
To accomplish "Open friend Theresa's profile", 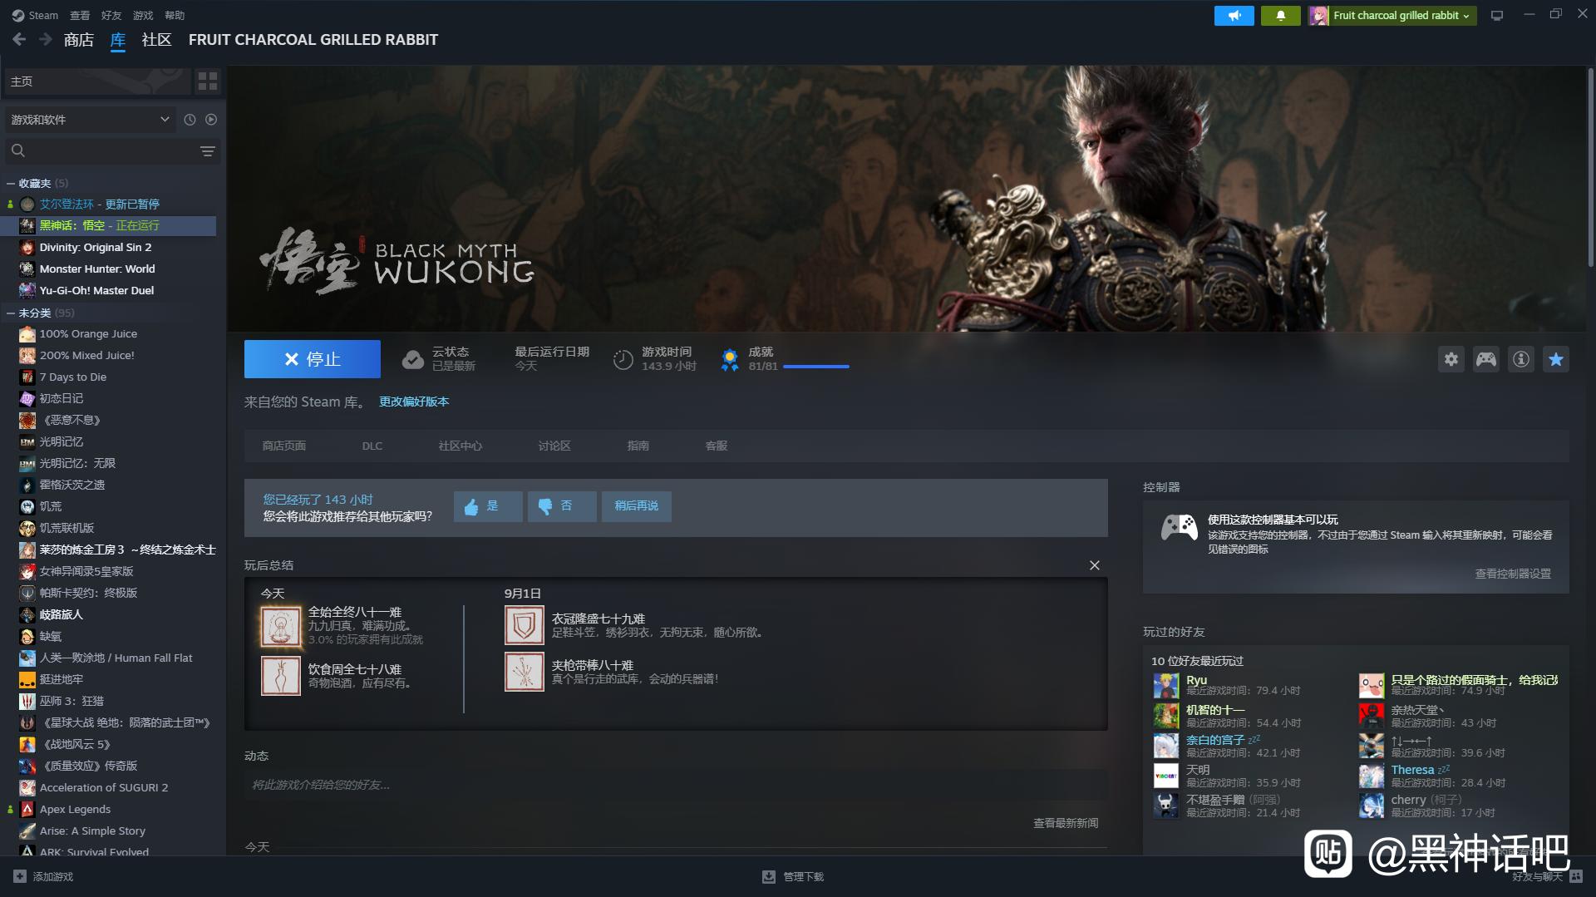I will (1412, 770).
